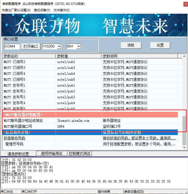This screenshot has height=194, width=188.
Task: Click the 1884 port value cell
Action: pos(79,126)
